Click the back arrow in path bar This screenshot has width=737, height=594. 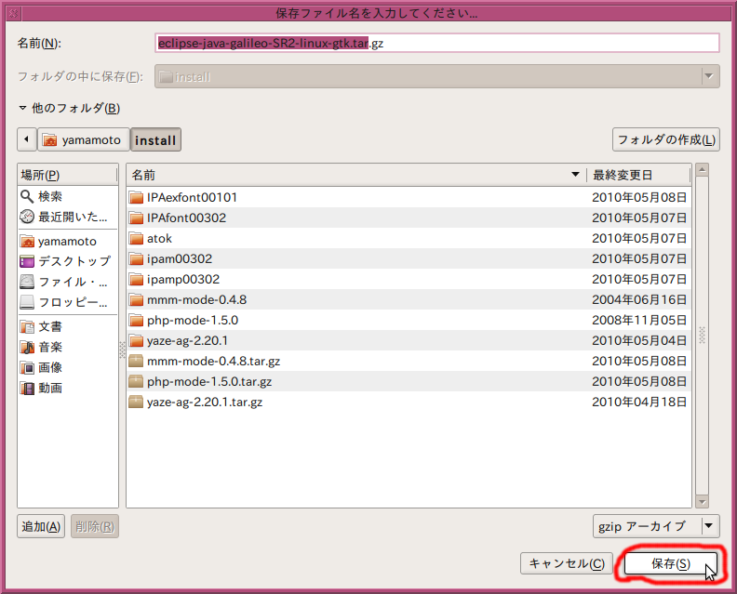coord(27,139)
